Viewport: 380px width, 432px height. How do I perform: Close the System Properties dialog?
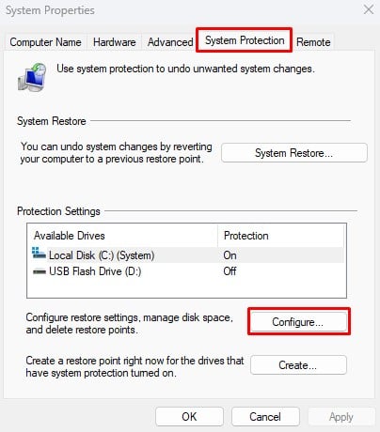(369, 9)
